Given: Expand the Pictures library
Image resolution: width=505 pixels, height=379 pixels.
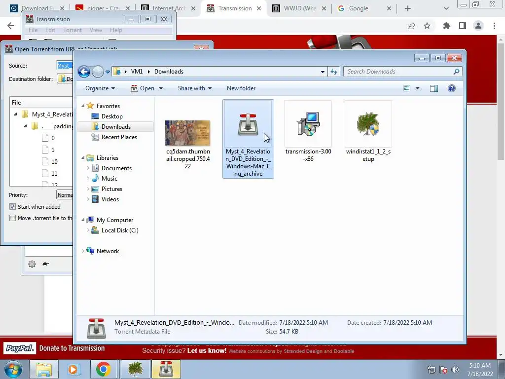Looking at the screenshot, I should [x=88, y=189].
